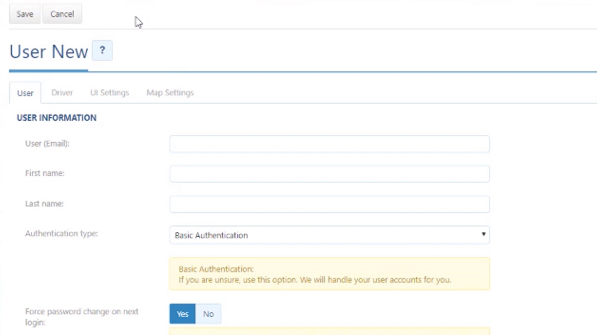Click the Authentication type label
The image size is (597, 335).
pyautogui.click(x=62, y=234)
